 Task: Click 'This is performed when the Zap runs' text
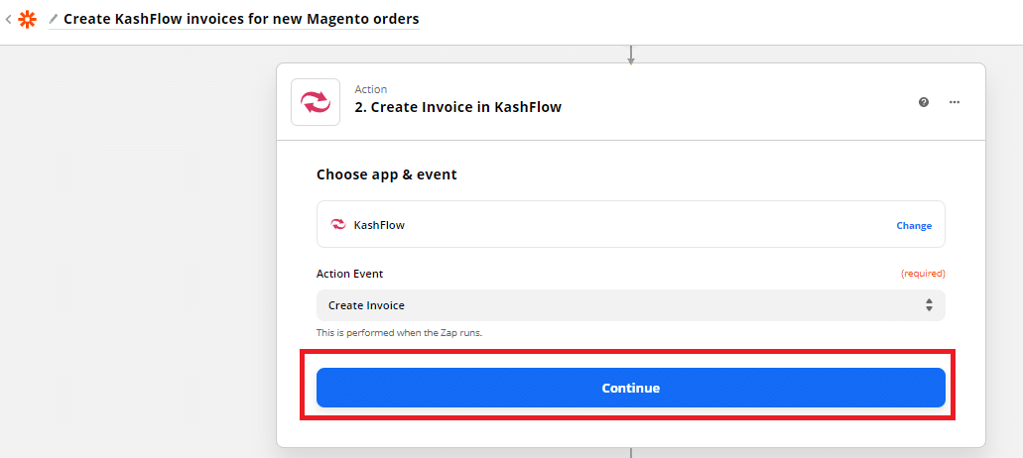399,333
